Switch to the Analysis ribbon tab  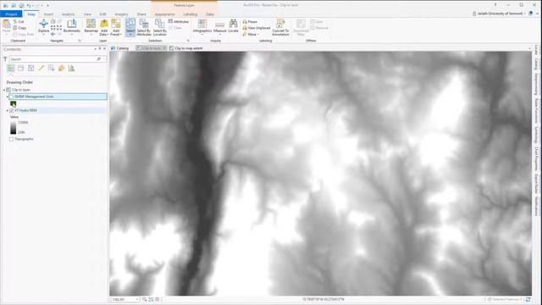tap(68, 14)
